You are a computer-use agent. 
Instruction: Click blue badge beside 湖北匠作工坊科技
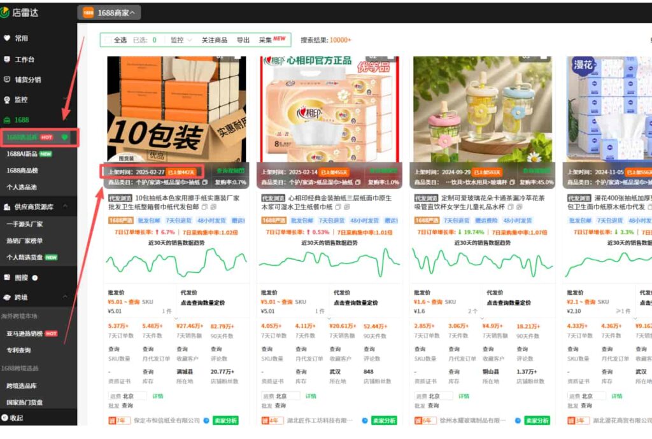point(365,421)
